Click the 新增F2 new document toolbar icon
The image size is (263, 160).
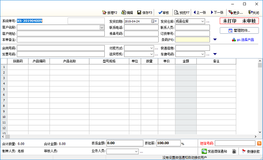[110, 13]
